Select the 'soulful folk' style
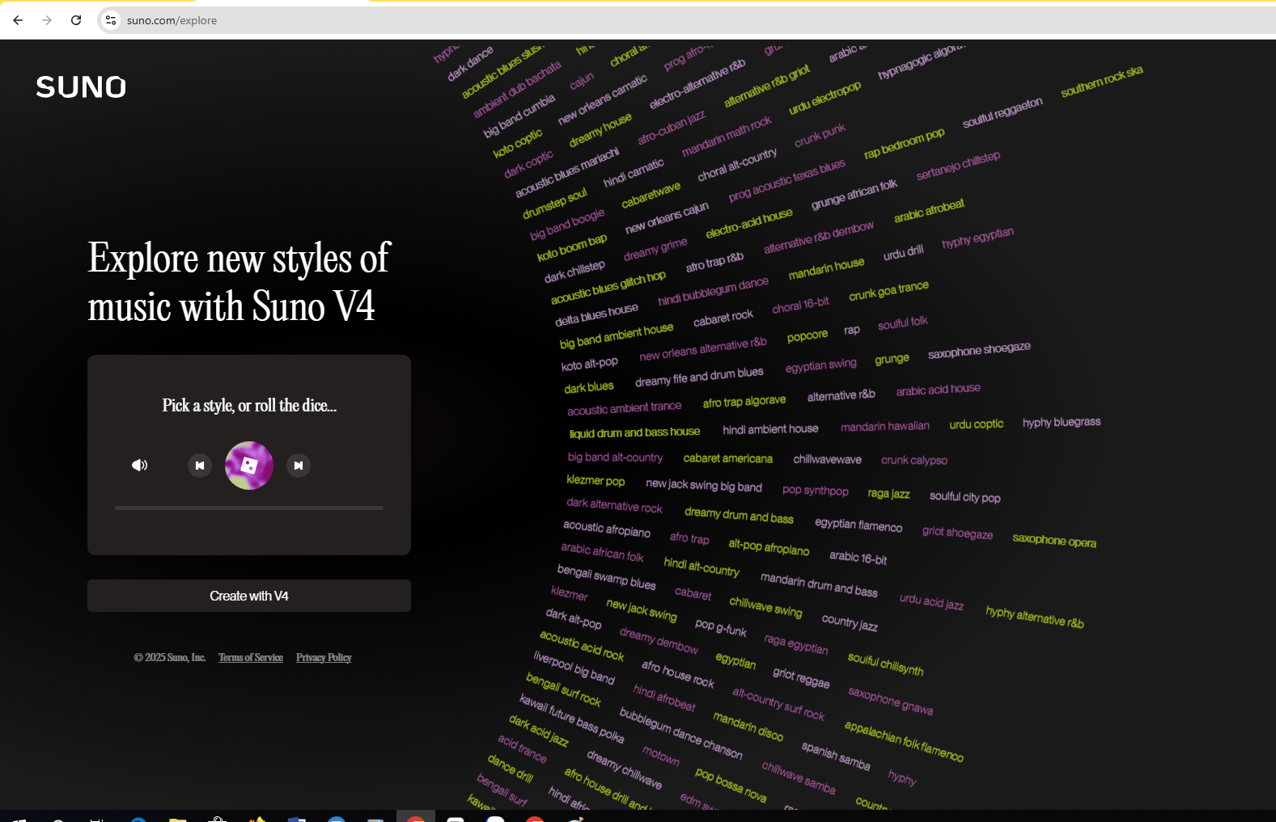The width and height of the screenshot is (1276, 822). pyautogui.click(x=902, y=323)
